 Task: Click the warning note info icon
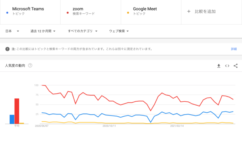coord(7,49)
